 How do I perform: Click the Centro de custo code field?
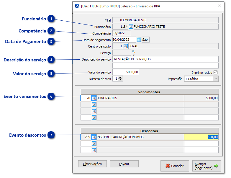coord(118,46)
